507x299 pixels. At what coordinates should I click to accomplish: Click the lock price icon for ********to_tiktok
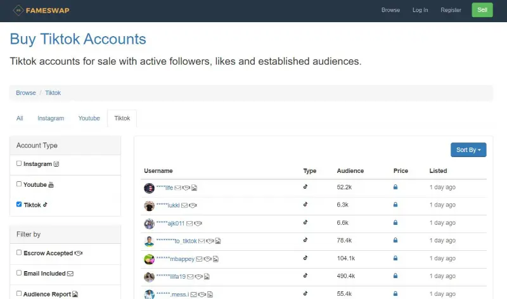(x=395, y=241)
